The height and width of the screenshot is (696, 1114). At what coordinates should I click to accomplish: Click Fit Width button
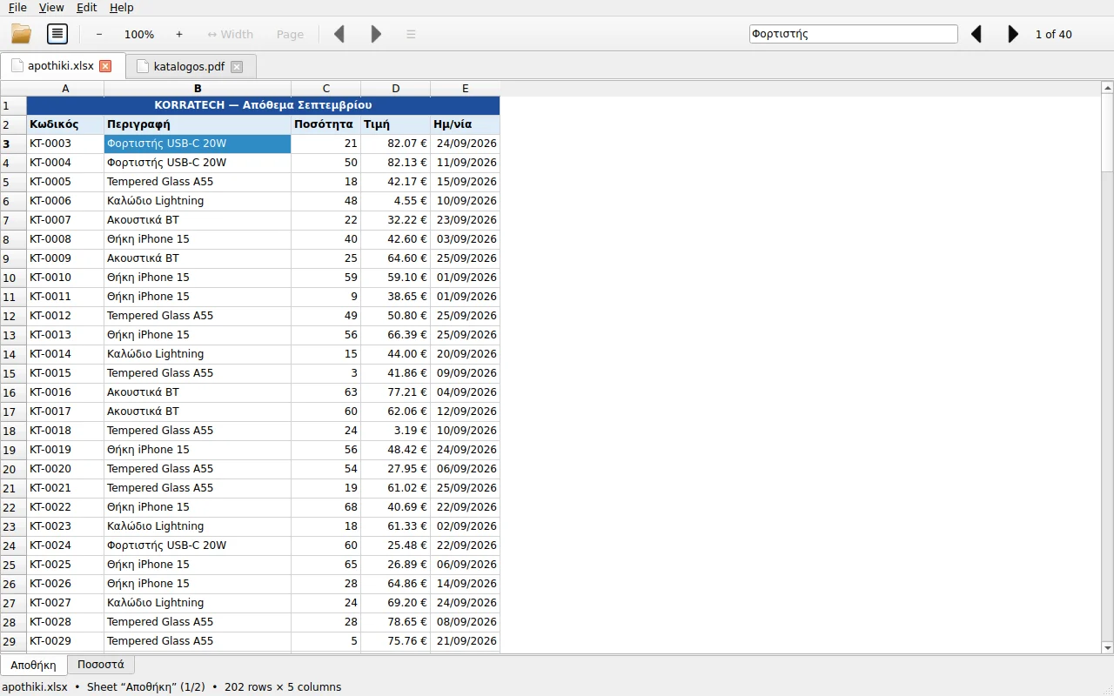pyautogui.click(x=230, y=34)
